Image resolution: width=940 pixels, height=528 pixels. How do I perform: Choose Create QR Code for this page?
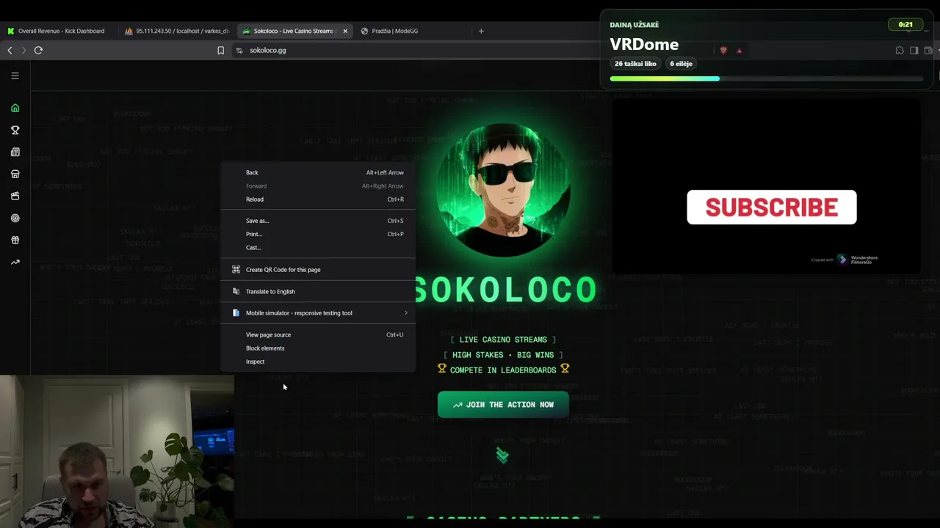[318, 270]
